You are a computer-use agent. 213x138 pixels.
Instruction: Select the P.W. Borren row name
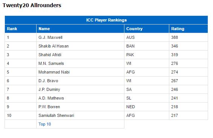click(49, 107)
